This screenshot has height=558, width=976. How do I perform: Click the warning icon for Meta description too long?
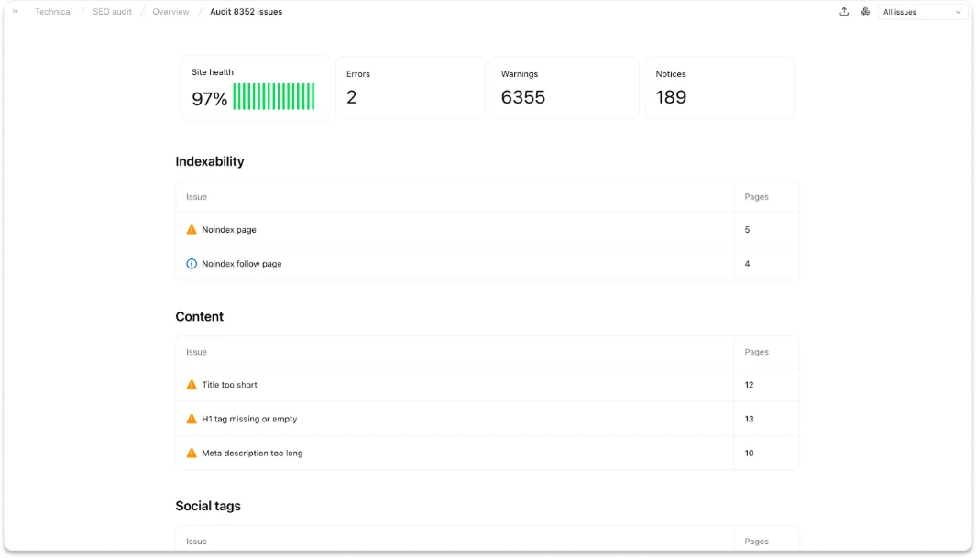(192, 453)
